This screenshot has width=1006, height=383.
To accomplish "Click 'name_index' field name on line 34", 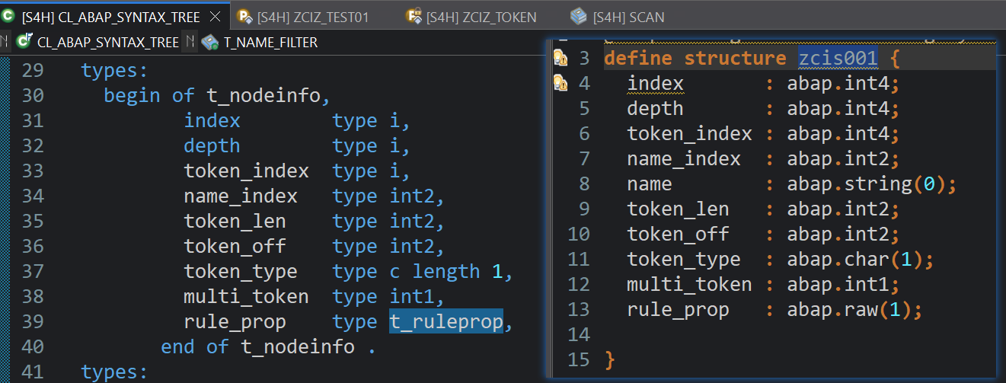I will coord(241,196).
